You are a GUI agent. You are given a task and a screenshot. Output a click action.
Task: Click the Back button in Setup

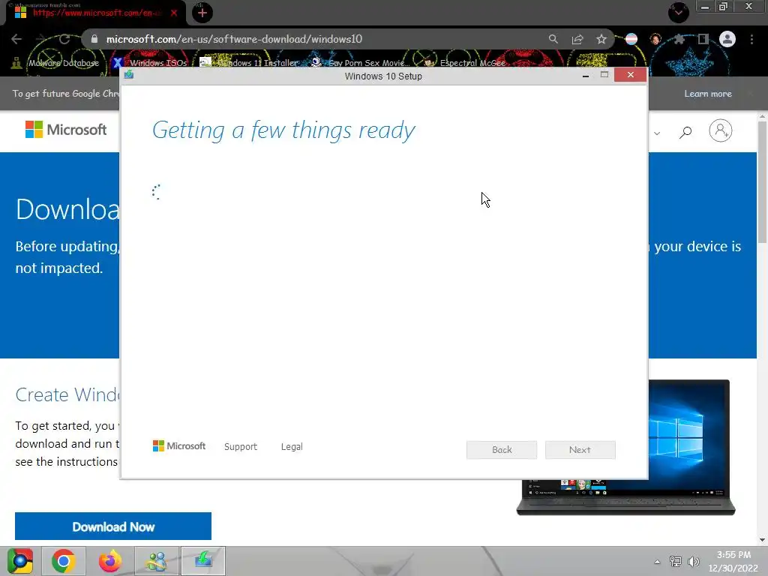coord(502,450)
